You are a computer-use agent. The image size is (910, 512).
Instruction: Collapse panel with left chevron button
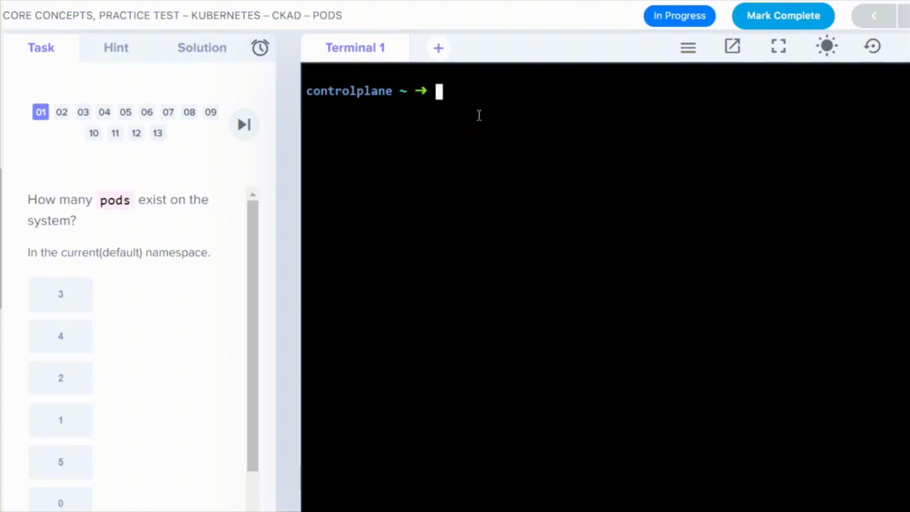pyautogui.click(x=874, y=16)
